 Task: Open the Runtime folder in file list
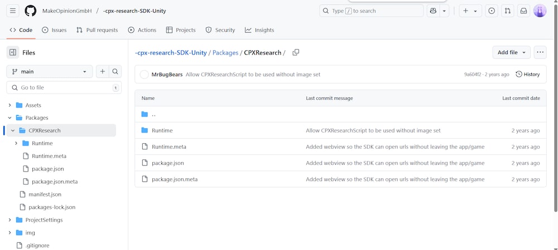[x=162, y=131]
